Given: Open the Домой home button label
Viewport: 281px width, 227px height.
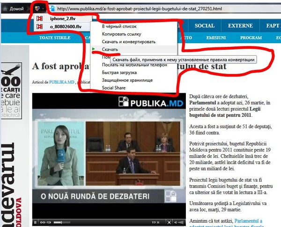Looking at the screenshot, I should [x=17, y=8].
